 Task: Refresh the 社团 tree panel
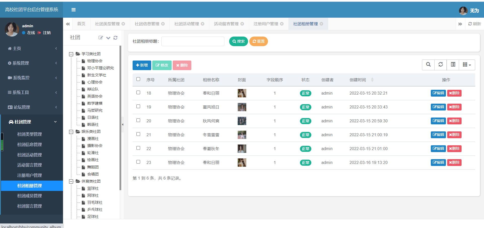point(115,38)
